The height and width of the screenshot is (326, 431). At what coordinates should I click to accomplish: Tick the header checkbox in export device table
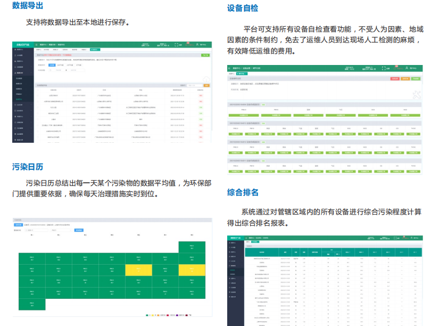(38, 89)
